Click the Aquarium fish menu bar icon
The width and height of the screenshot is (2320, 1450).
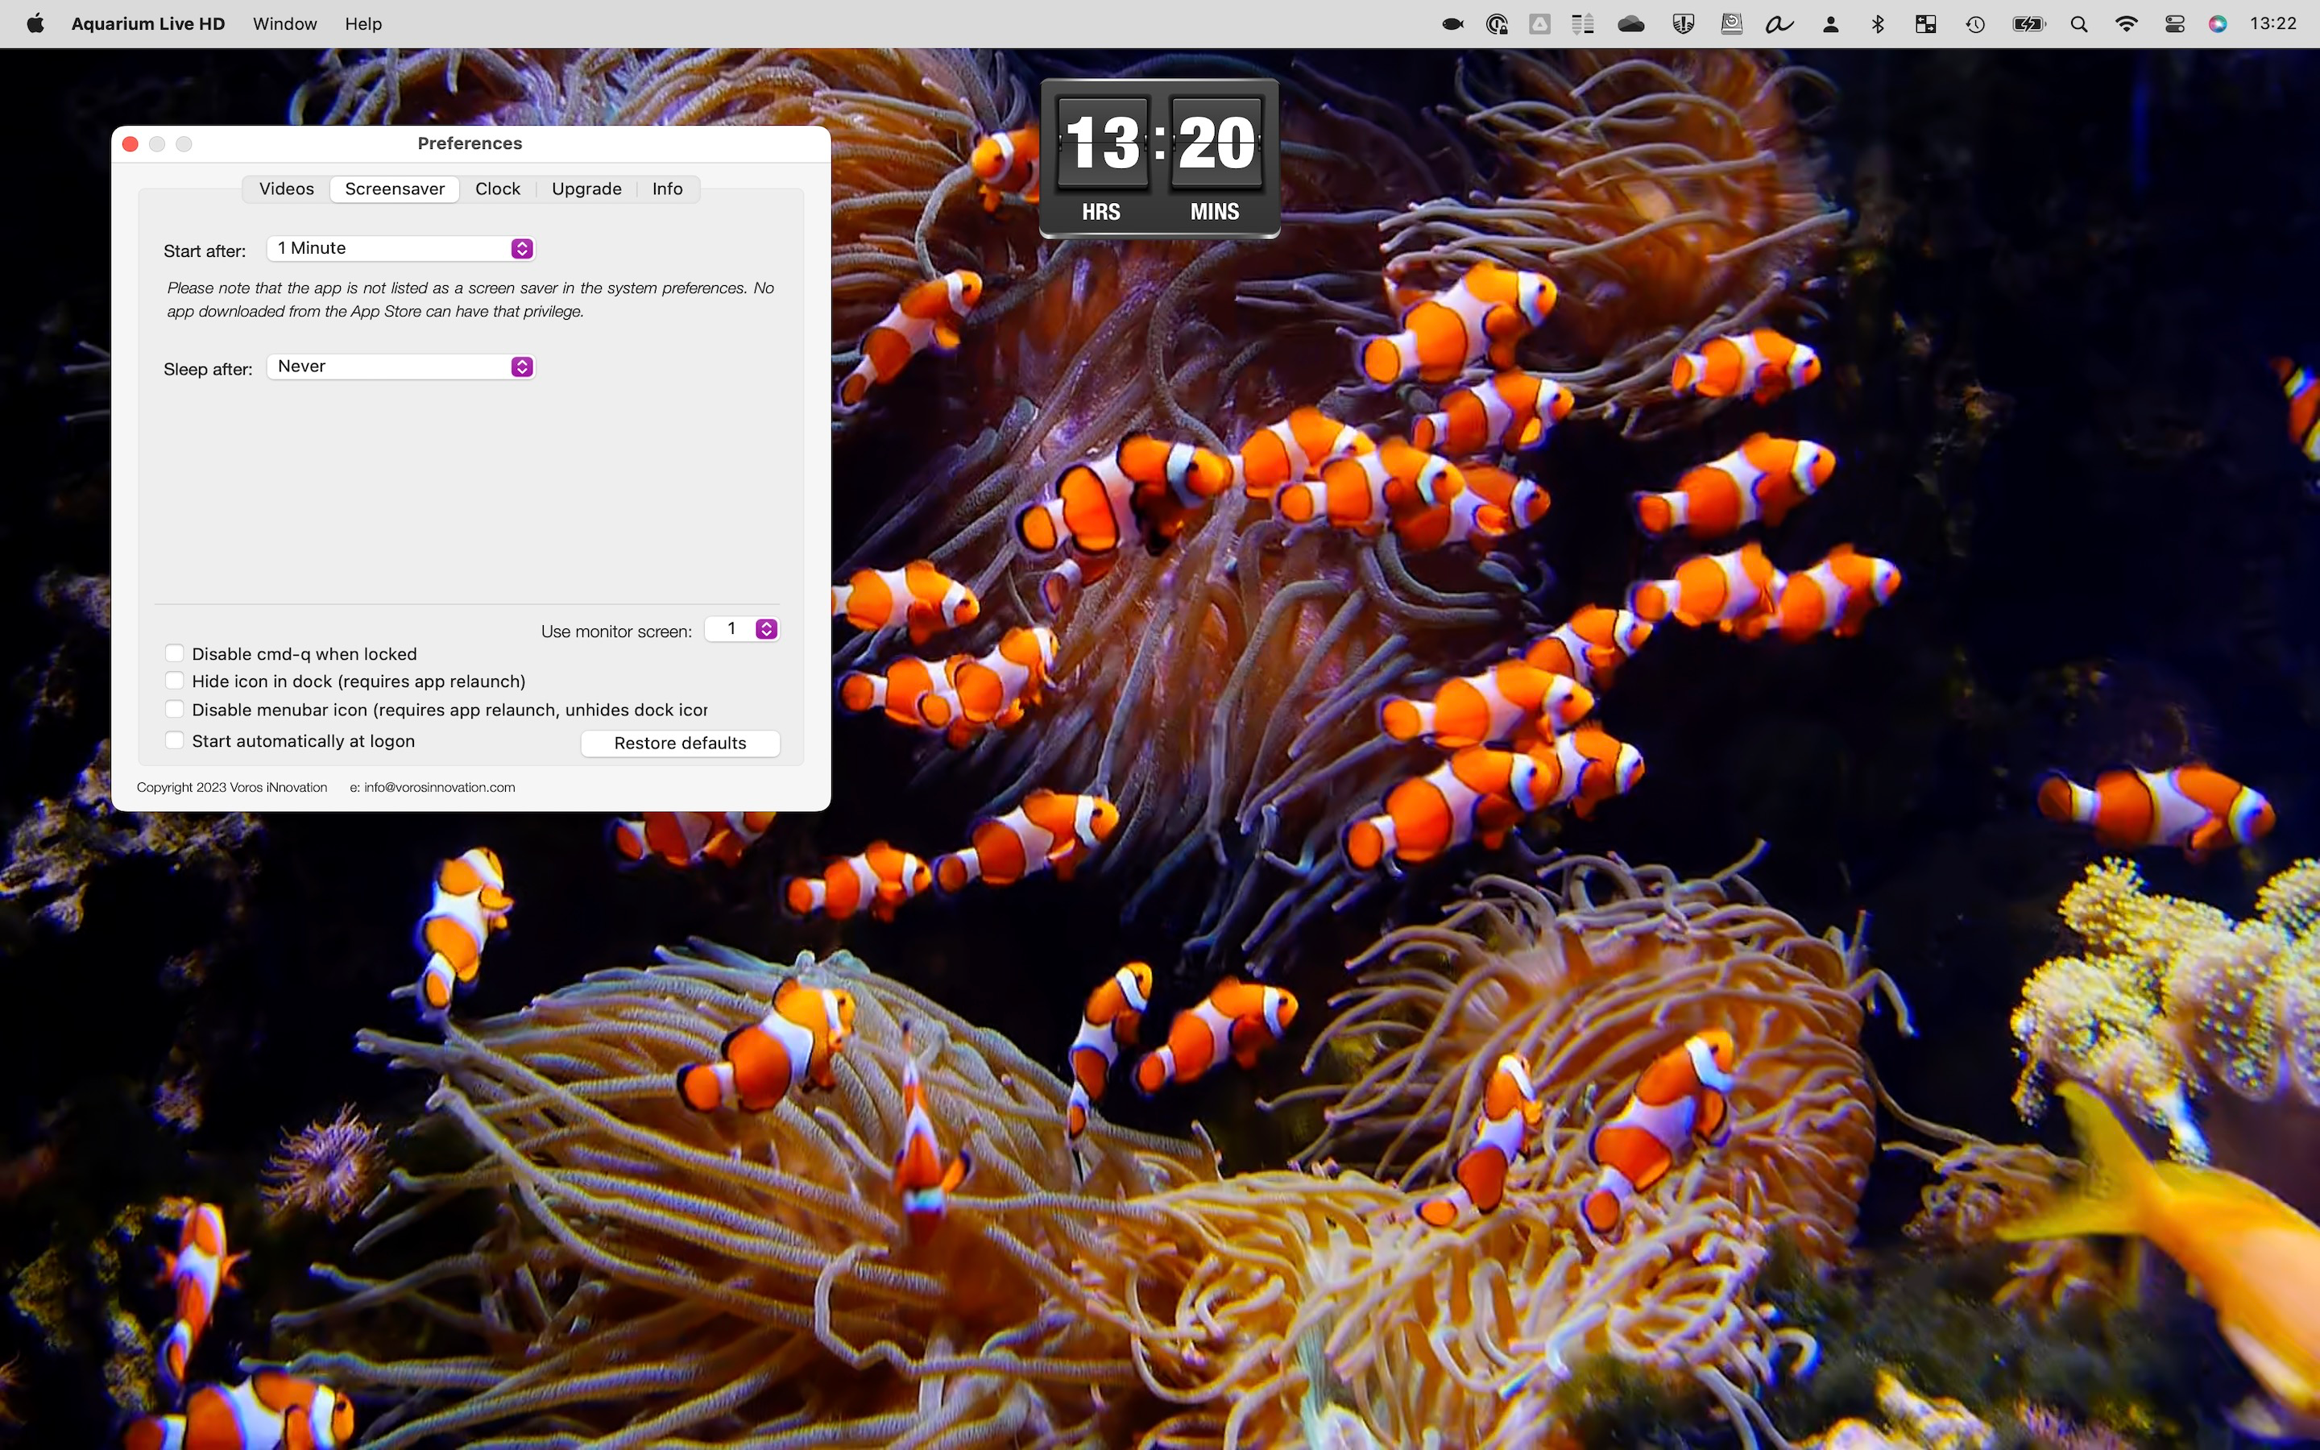tap(1452, 24)
